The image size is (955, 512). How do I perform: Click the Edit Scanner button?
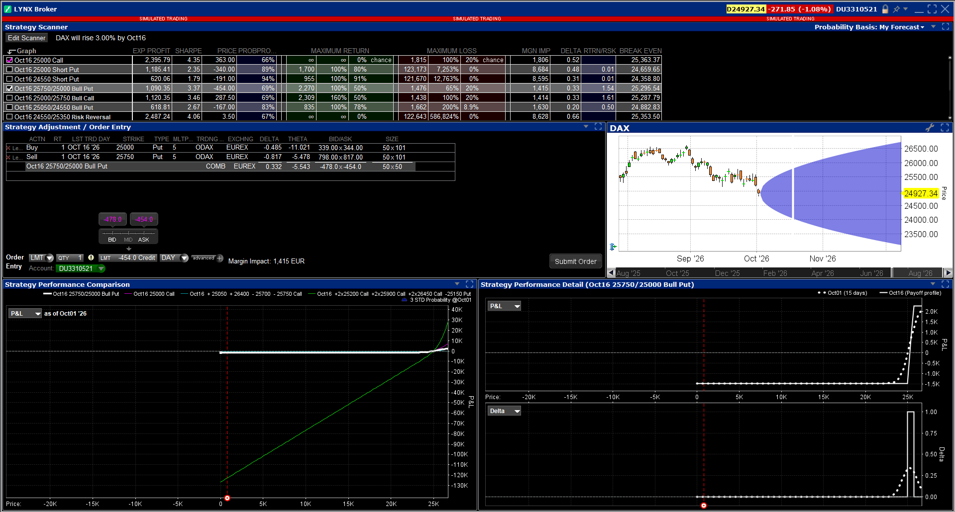[26, 38]
